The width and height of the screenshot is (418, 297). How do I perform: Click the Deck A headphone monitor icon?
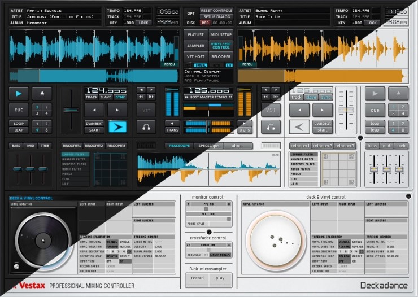147,126
